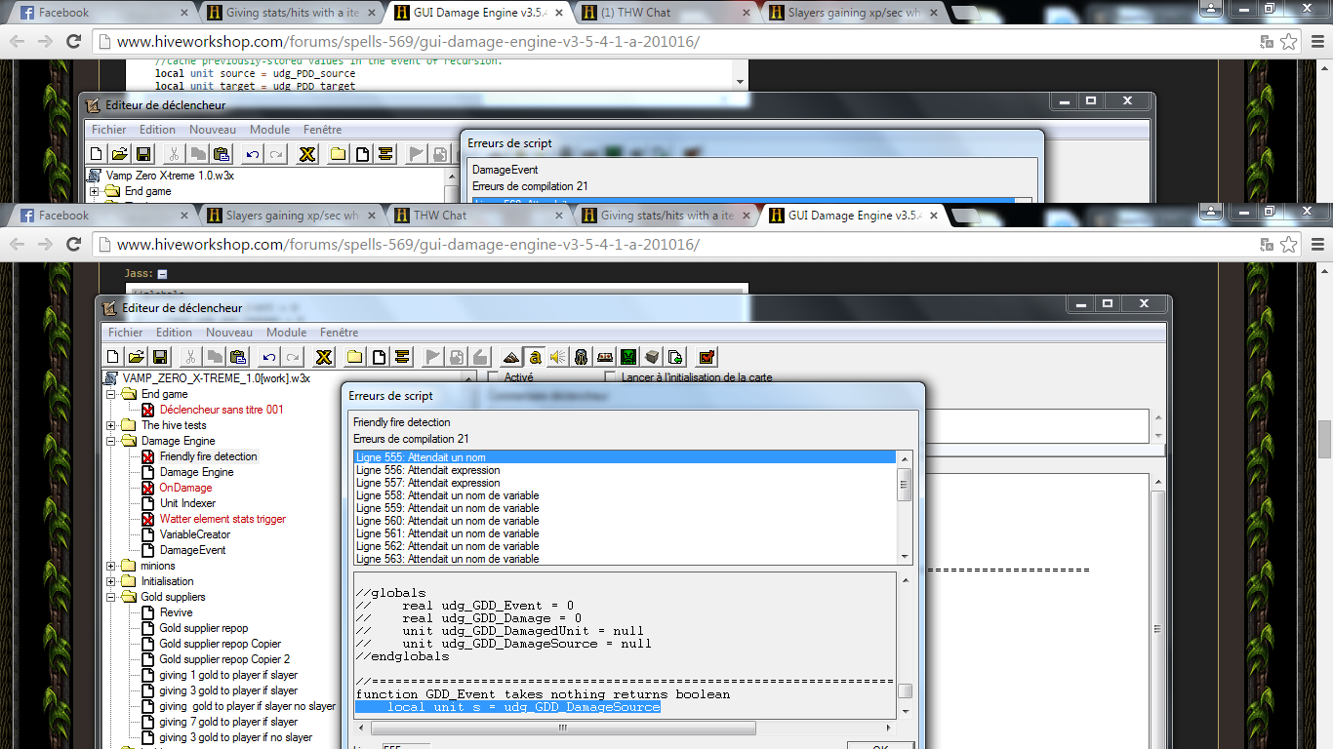Click Save icon in Vamp Zero X-treme 1.0.w3x editor window
This screenshot has width=1333, height=749.
[142, 154]
